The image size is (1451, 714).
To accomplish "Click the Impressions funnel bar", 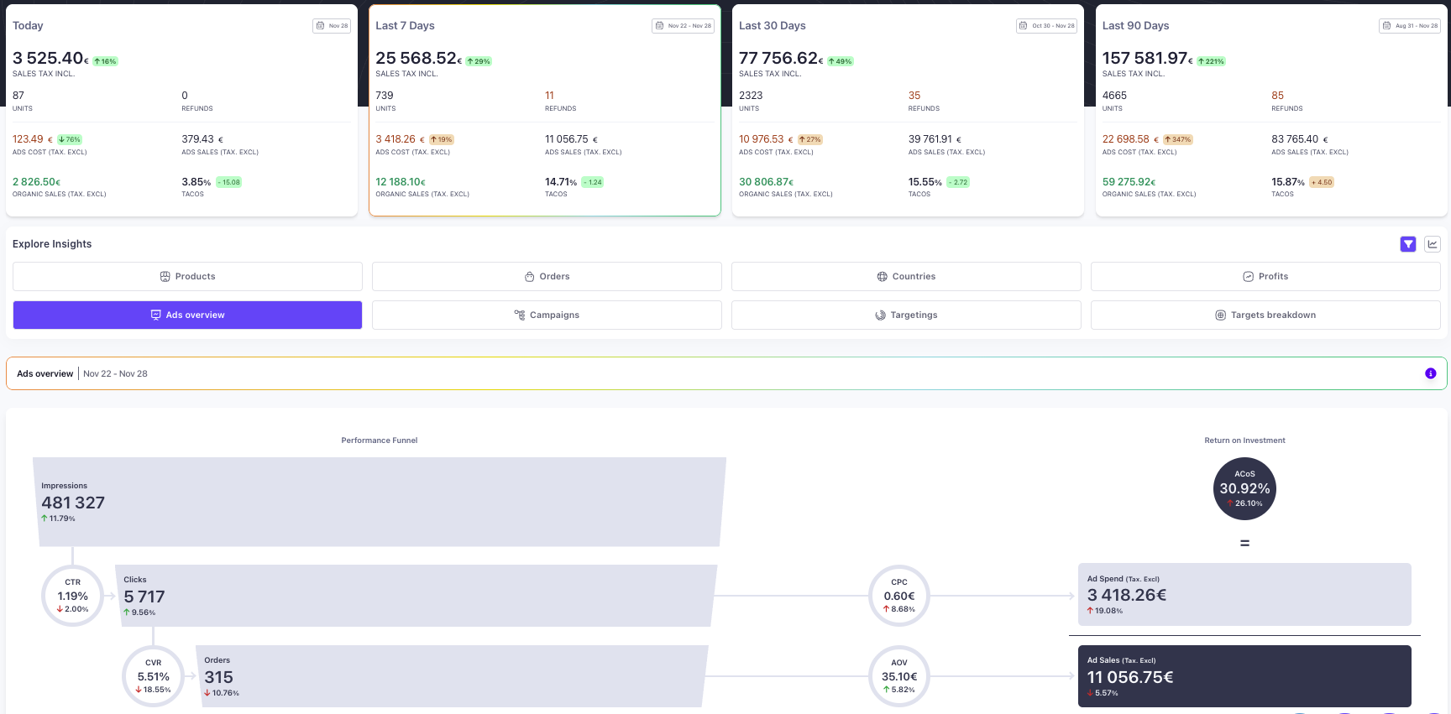I will click(x=378, y=502).
